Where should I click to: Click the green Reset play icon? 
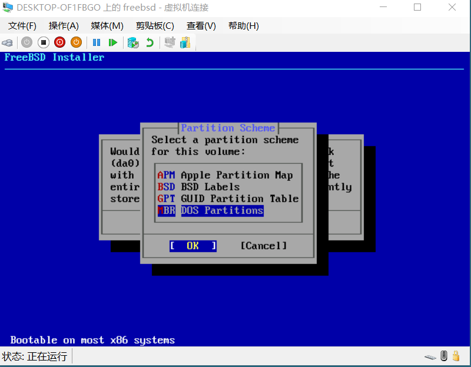pyautogui.click(x=113, y=42)
